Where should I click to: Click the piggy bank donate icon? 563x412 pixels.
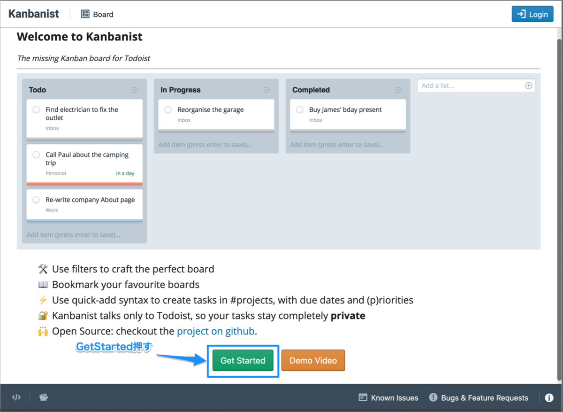[x=44, y=397]
